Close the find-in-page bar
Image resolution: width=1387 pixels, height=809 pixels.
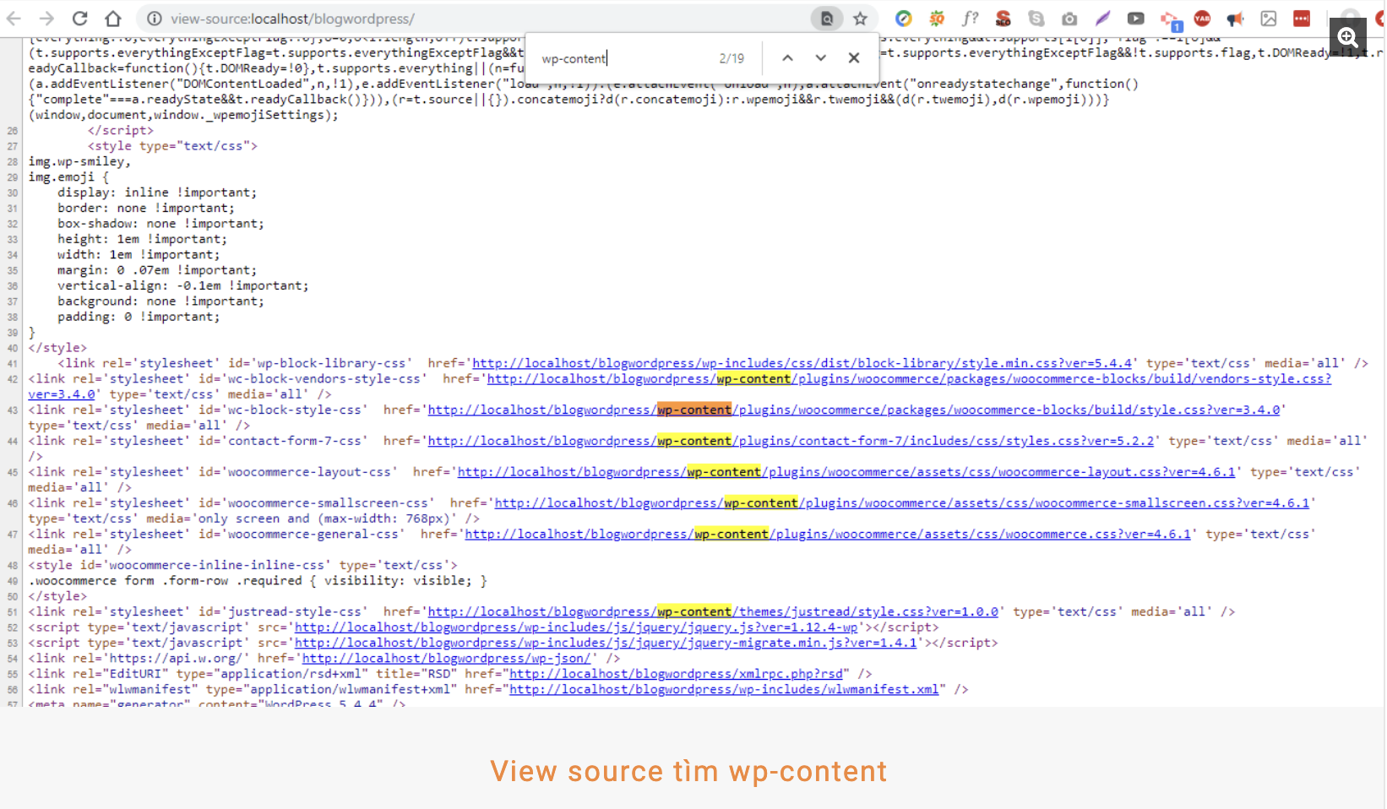[x=854, y=58]
